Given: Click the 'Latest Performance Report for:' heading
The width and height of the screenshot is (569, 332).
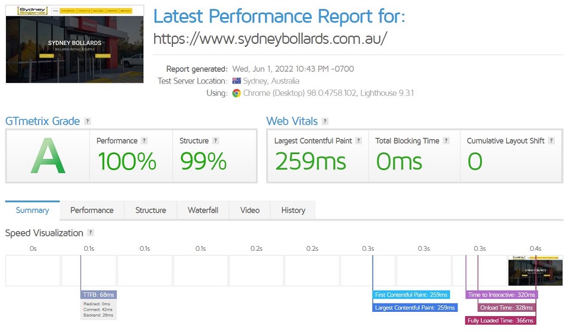Looking at the screenshot, I should pos(279,17).
